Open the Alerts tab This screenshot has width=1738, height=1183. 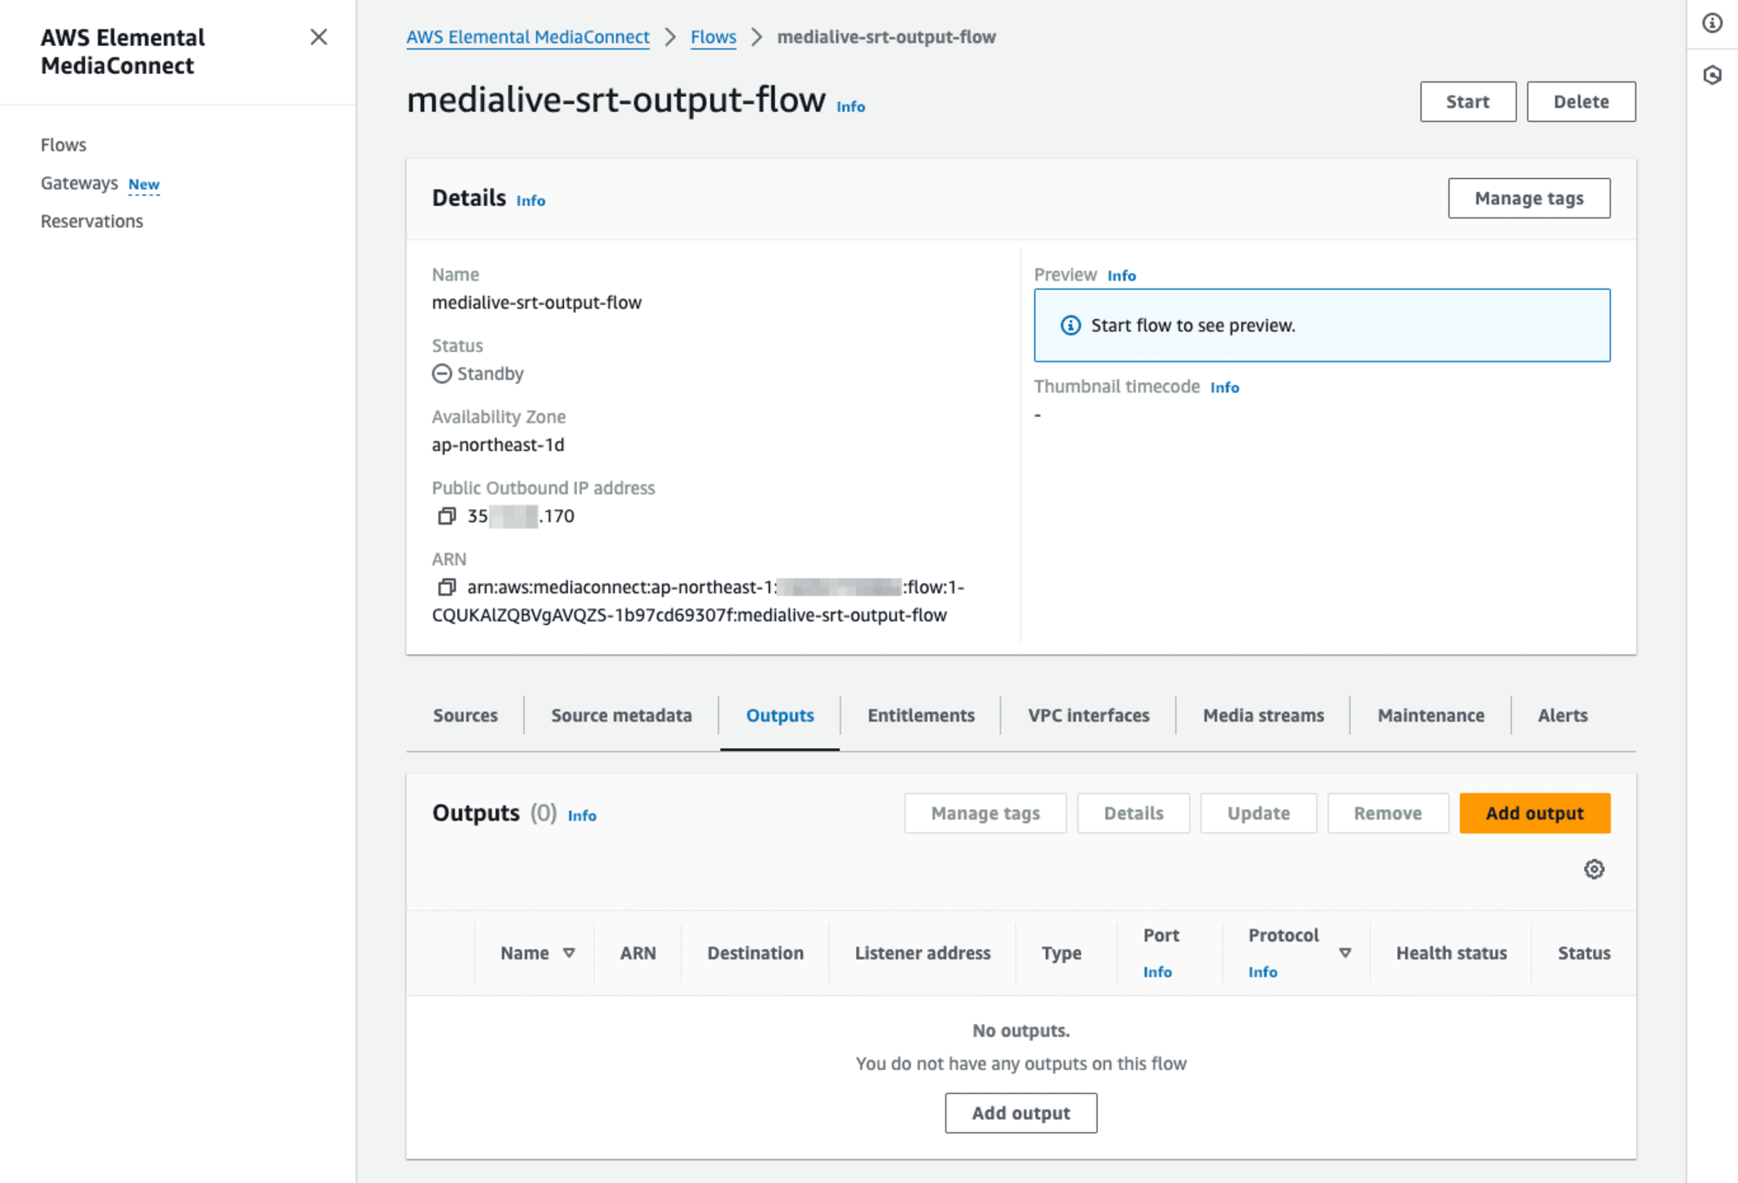(x=1562, y=715)
